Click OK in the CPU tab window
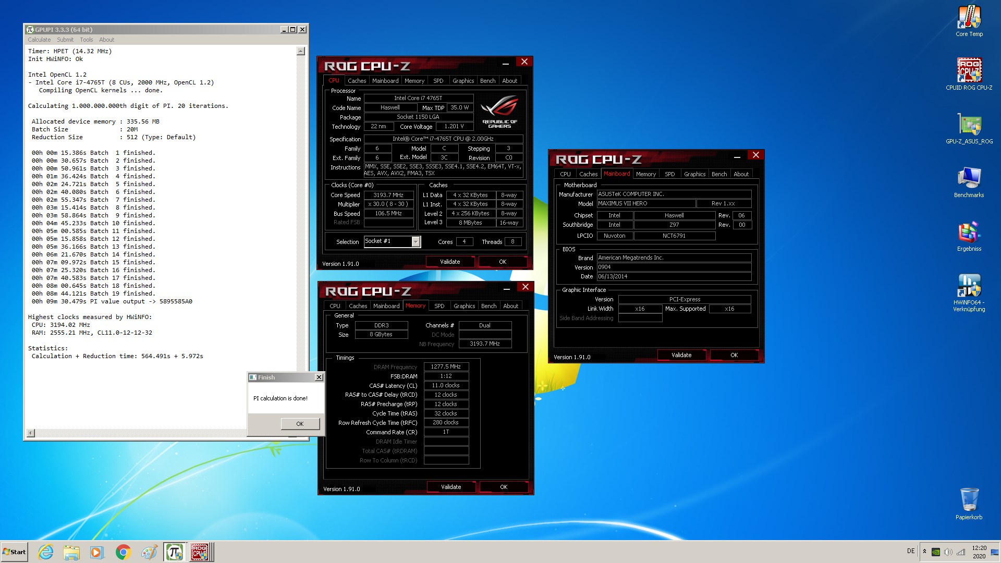Screen dimensions: 1001x563 503,262
